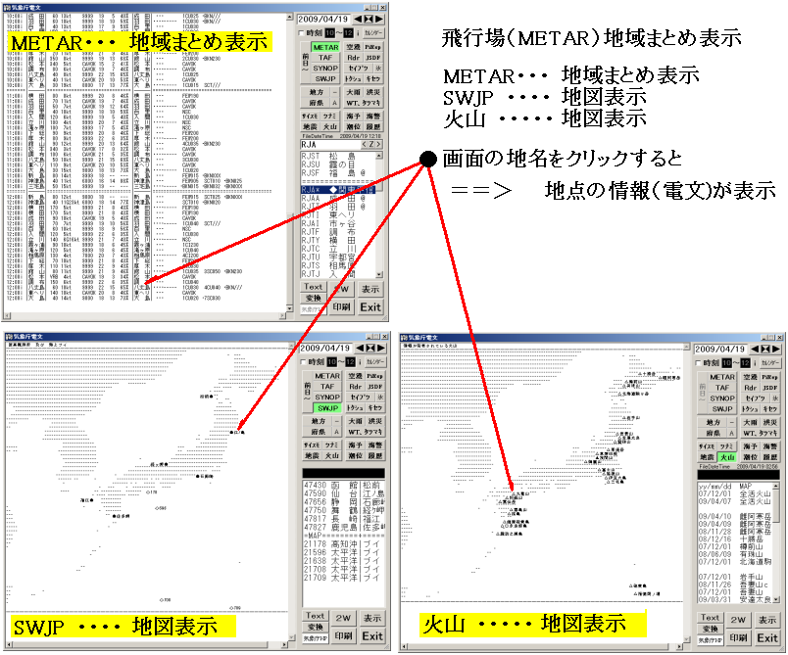788x655 pixels.
Task: Click the 表示 button in METAR window
Action: point(370,289)
